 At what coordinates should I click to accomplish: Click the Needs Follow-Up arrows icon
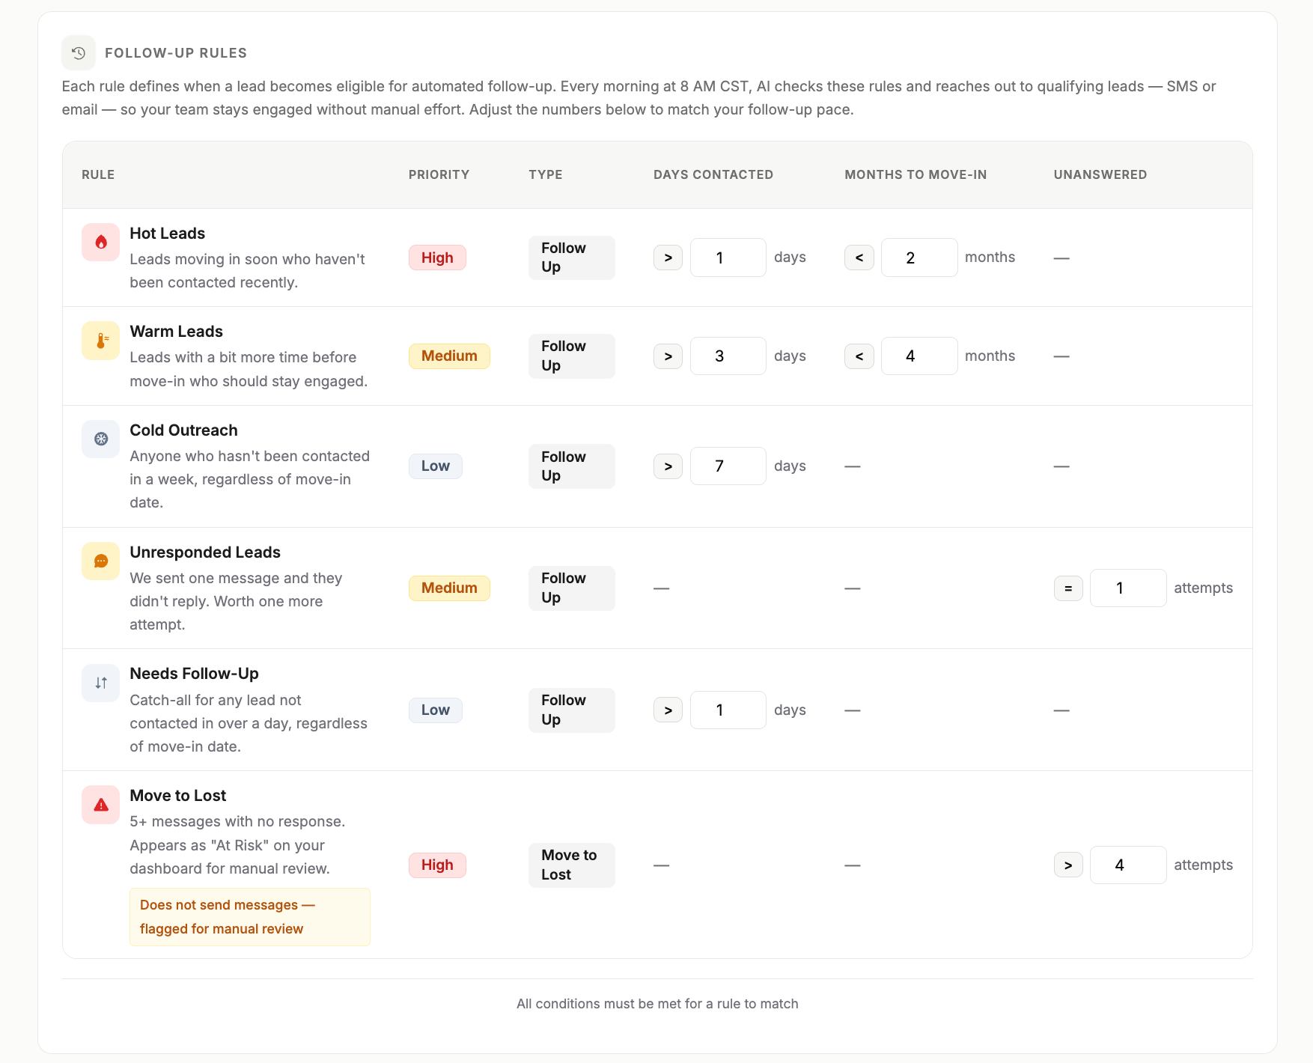(x=101, y=683)
